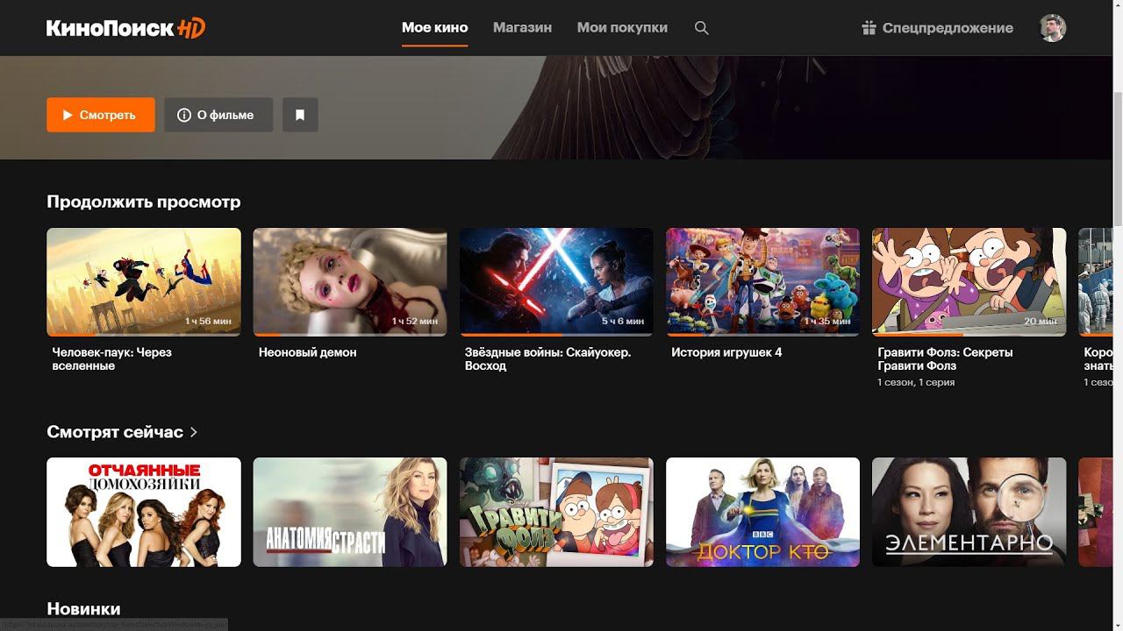1123x631 pixels.
Task: Open Человек-паук: Через вселенные title link
Action: [x=111, y=358]
